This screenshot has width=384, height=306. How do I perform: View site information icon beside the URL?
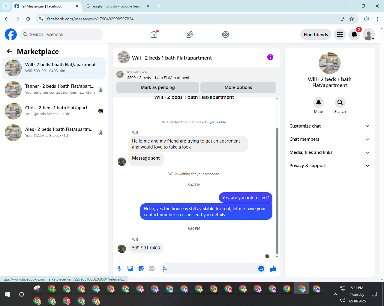(41, 19)
